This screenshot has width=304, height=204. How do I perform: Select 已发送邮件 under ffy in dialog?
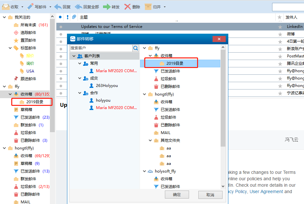pos(170,71)
